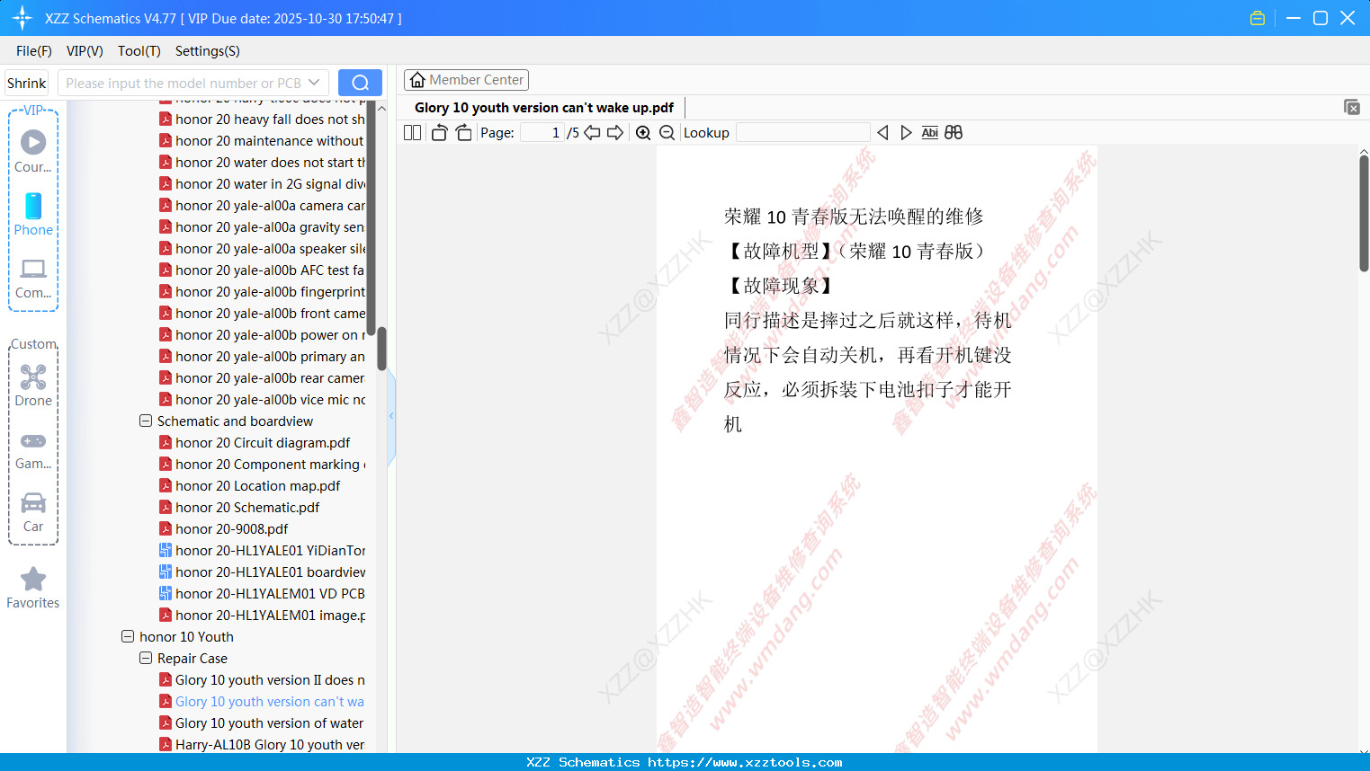1370x771 pixels.
Task: Open the Courses section in VIP sidebar
Action: [x=33, y=151]
